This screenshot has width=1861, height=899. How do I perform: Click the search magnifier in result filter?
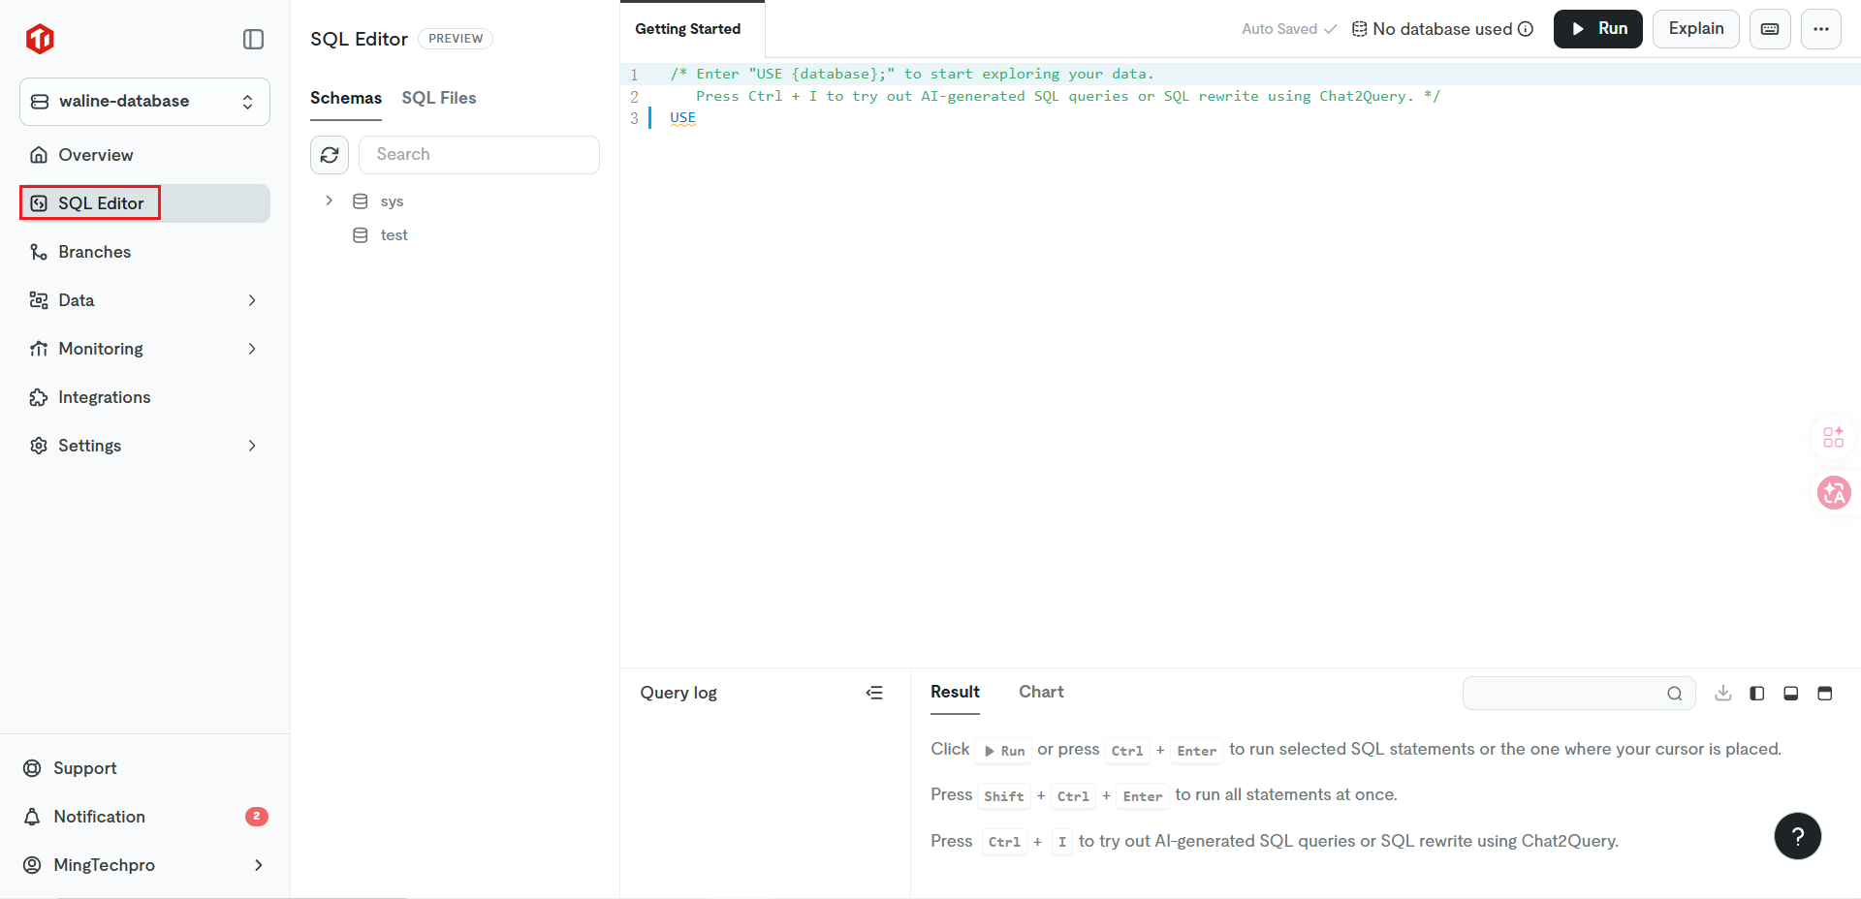(1675, 694)
